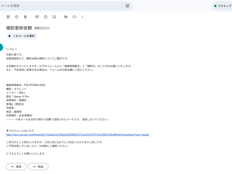
Task: Open the アクティブ status dropdown
Action: (x=222, y=6)
